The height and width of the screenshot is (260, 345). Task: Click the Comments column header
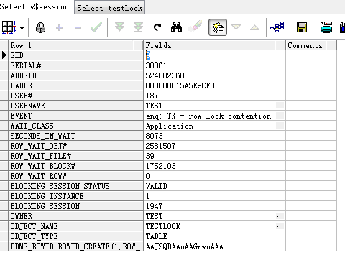pyautogui.click(x=311, y=45)
